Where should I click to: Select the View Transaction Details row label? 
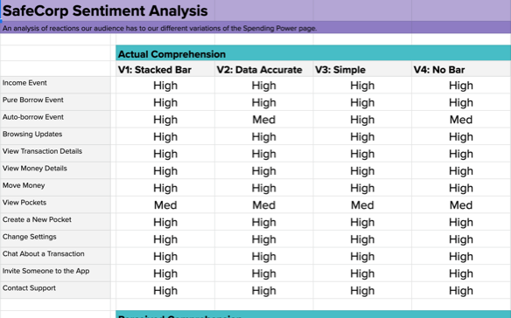(x=42, y=151)
